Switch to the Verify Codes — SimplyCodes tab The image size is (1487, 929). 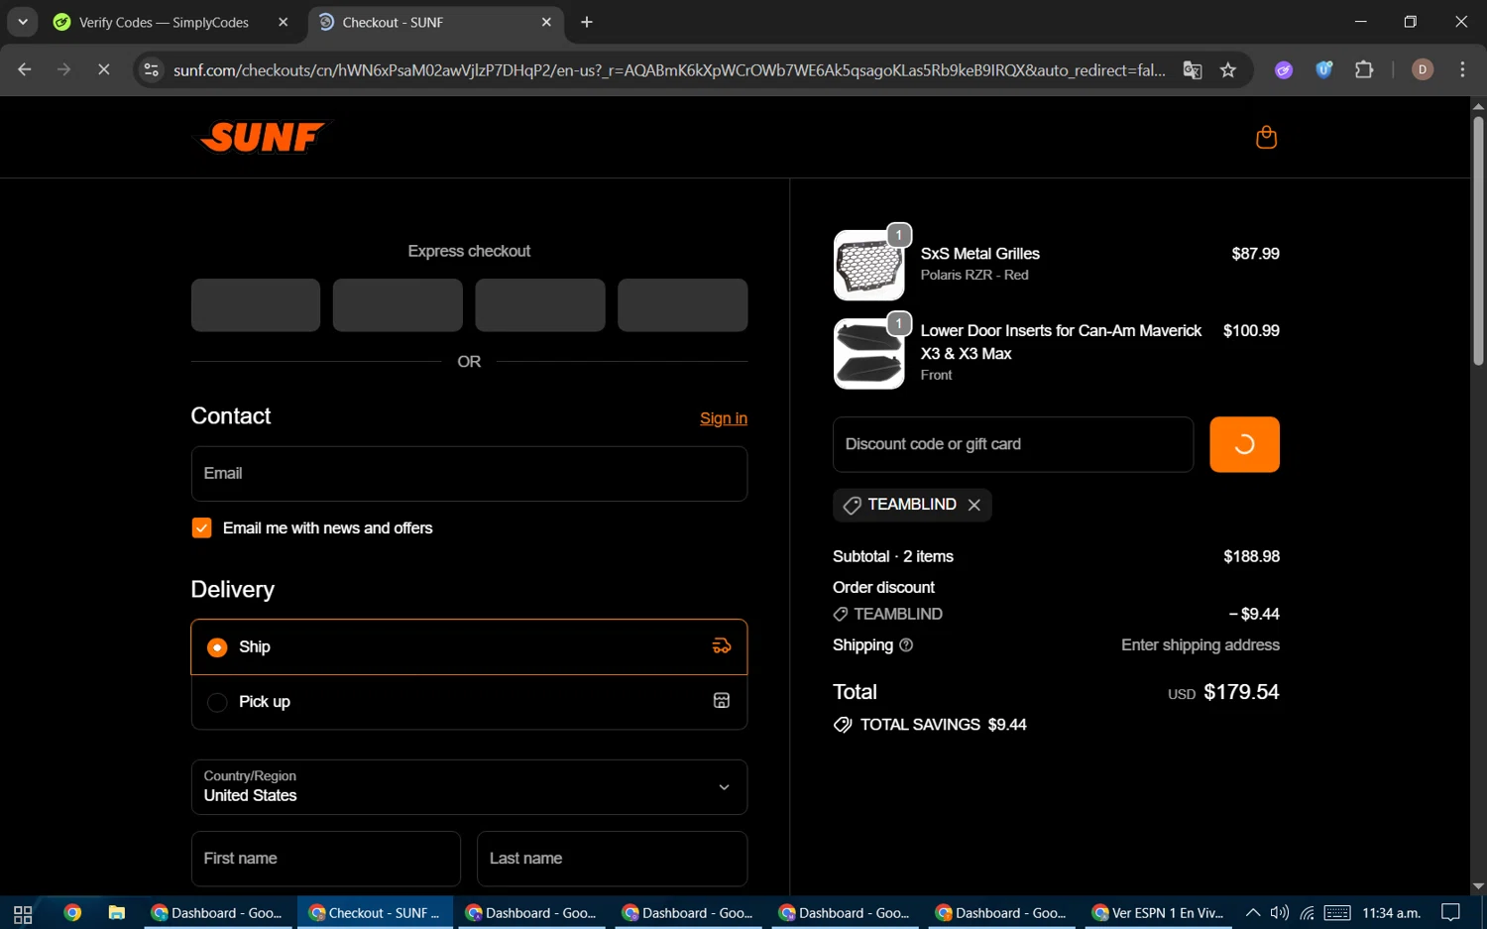click(x=164, y=22)
